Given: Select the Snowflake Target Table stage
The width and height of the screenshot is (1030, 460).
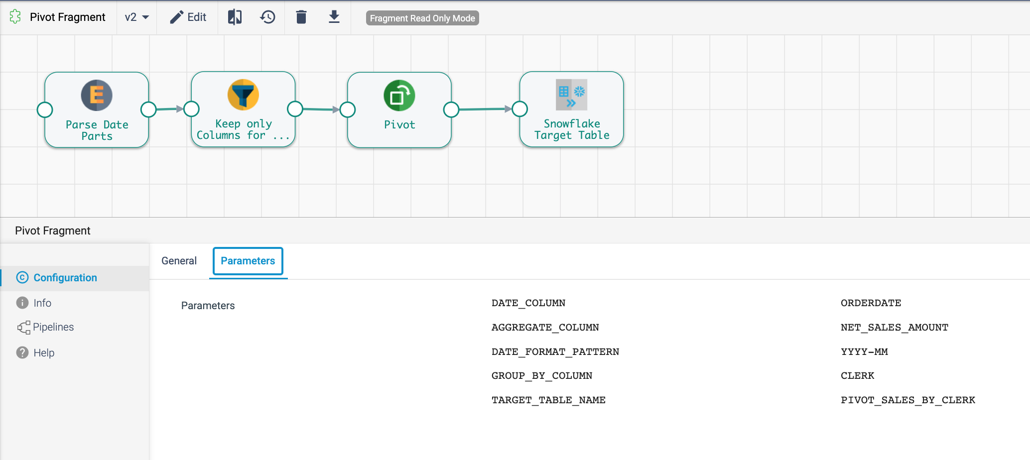Looking at the screenshot, I should tap(571, 110).
